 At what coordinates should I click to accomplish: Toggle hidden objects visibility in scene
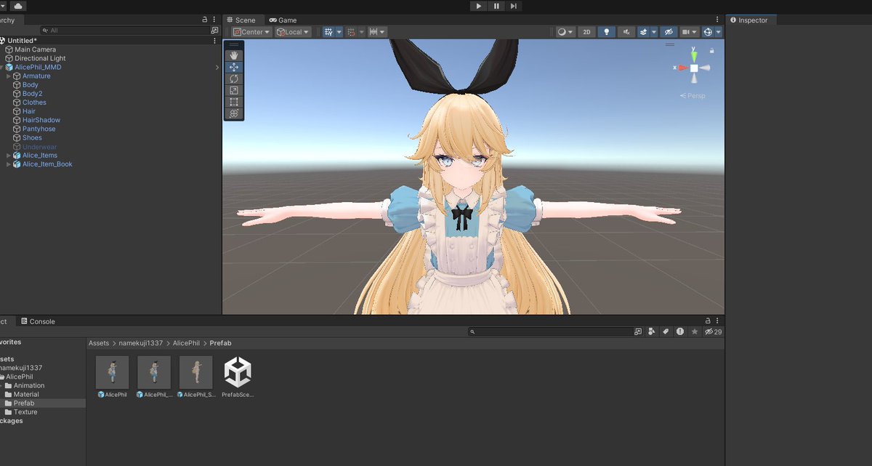pos(669,32)
